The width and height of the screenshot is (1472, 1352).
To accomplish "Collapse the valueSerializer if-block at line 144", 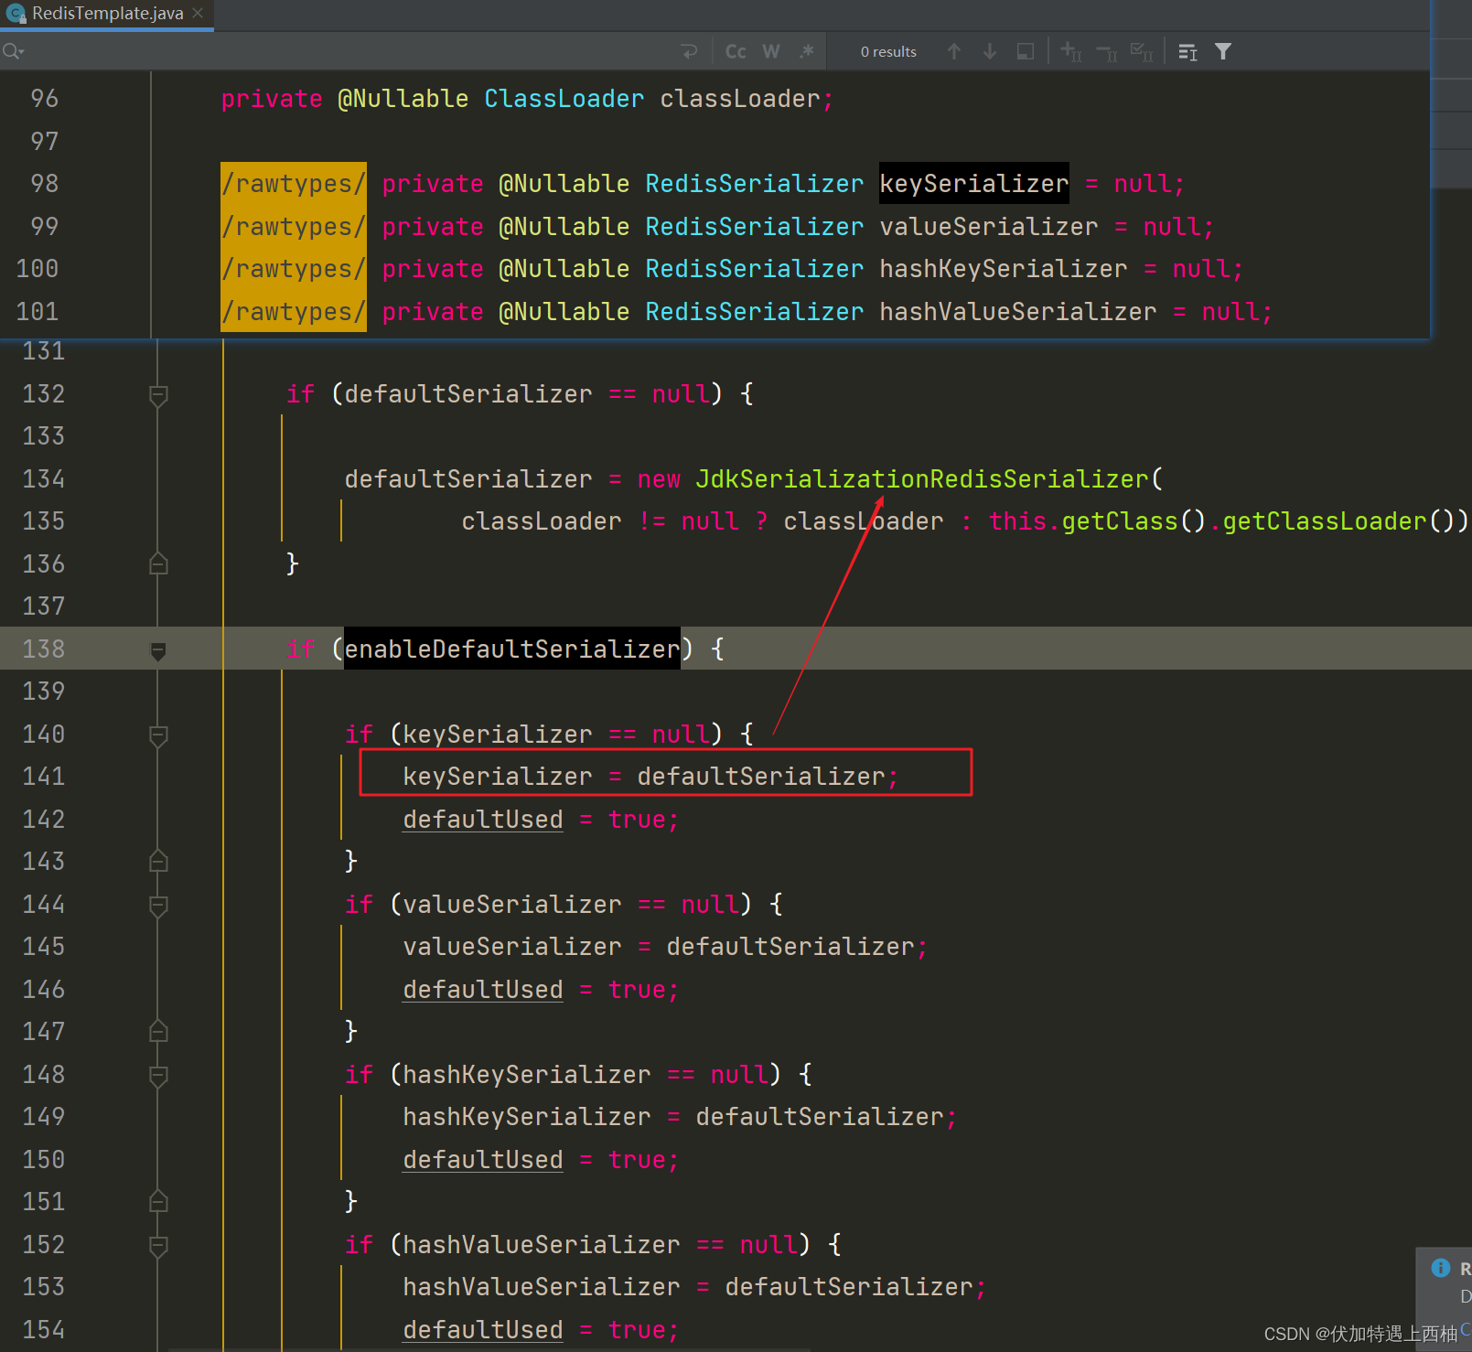I will pyautogui.click(x=158, y=906).
